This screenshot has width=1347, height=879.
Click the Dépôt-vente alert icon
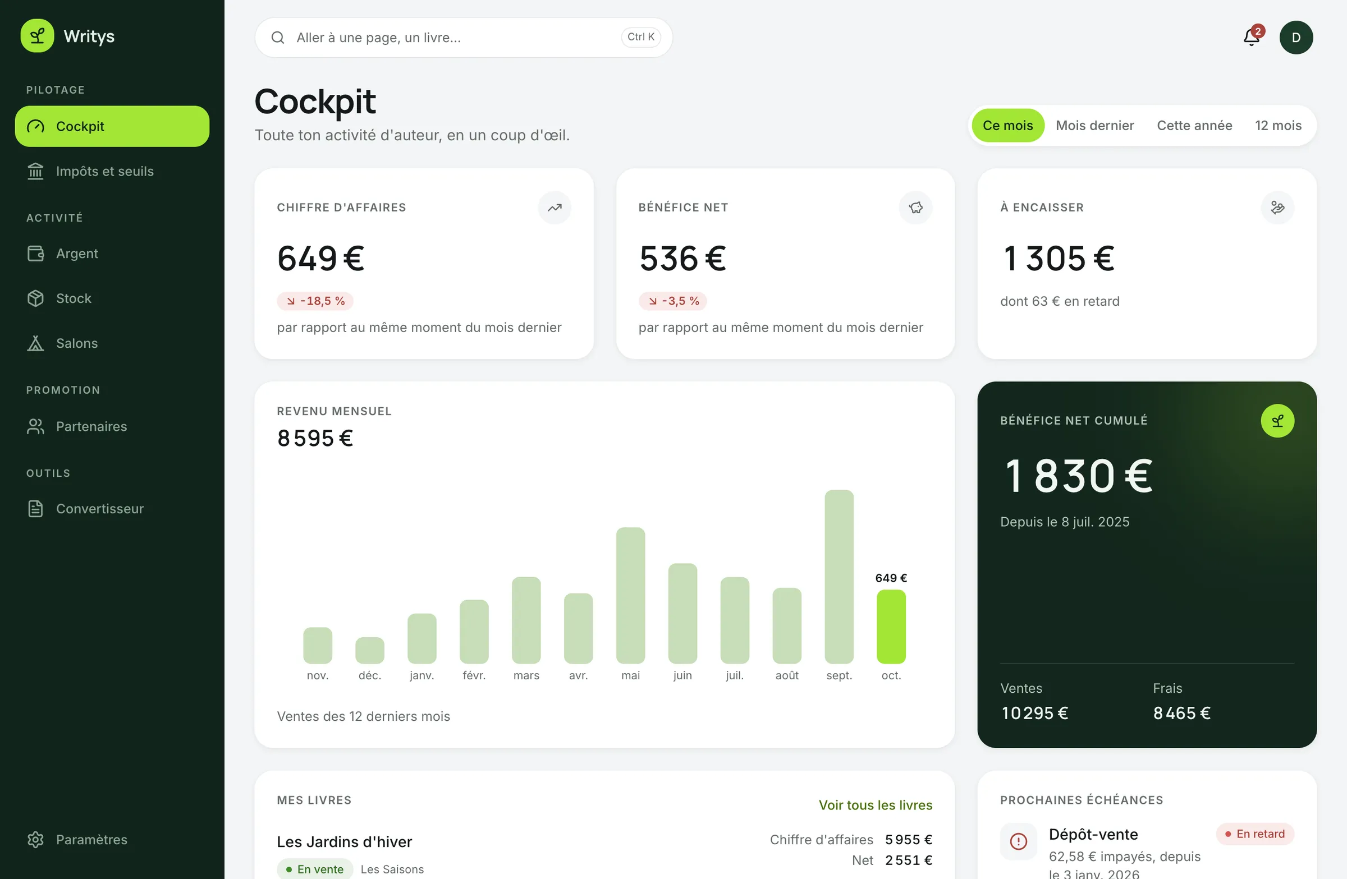(x=1018, y=841)
